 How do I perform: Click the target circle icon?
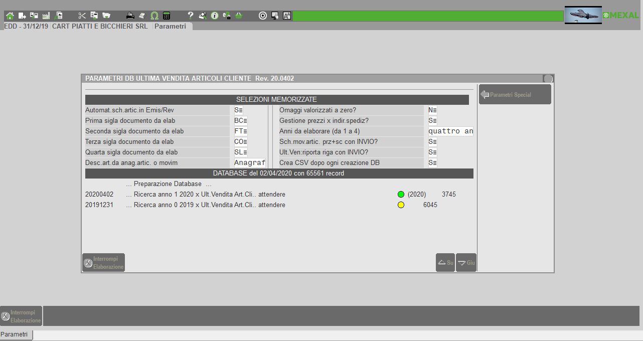(x=263, y=16)
